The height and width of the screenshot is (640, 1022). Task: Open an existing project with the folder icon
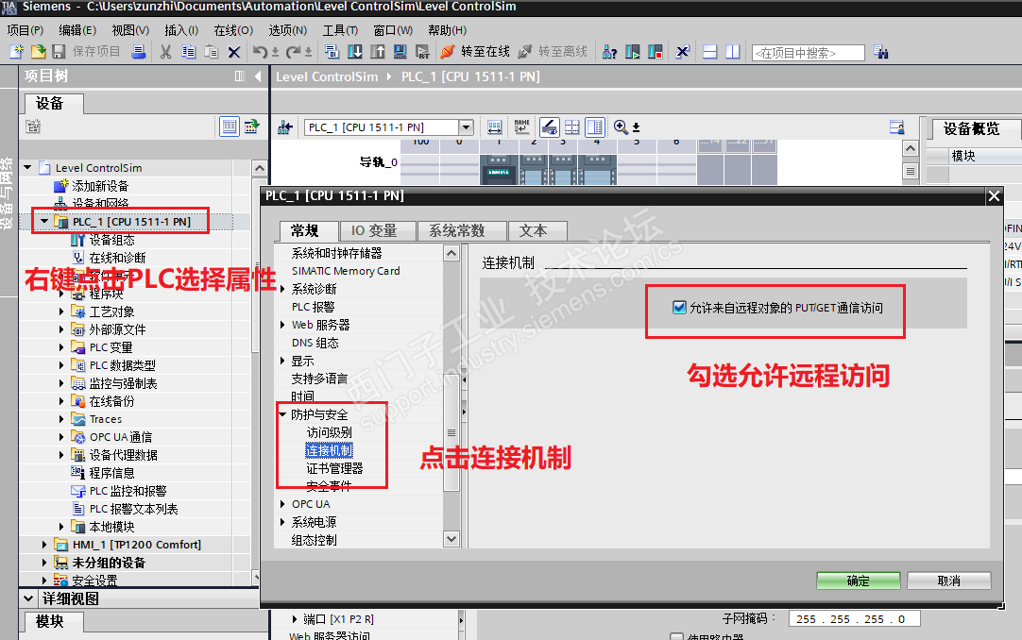tap(39, 51)
